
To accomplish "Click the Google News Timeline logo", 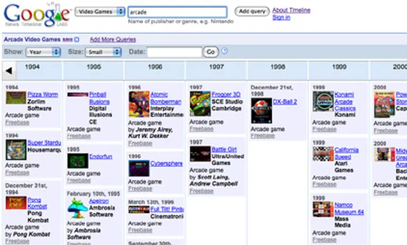I will [36, 14].
